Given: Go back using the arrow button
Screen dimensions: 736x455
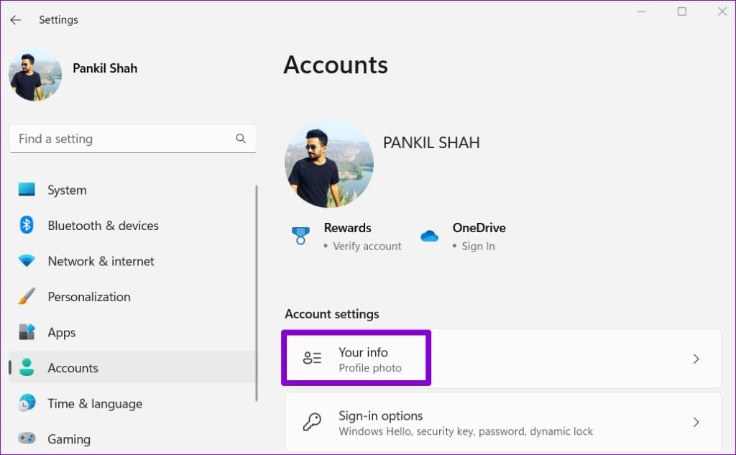Looking at the screenshot, I should click(15, 19).
